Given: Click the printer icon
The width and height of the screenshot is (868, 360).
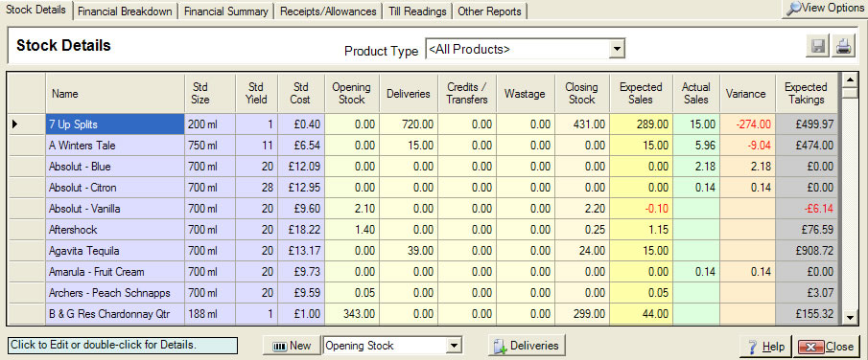Looking at the screenshot, I should 843,47.
